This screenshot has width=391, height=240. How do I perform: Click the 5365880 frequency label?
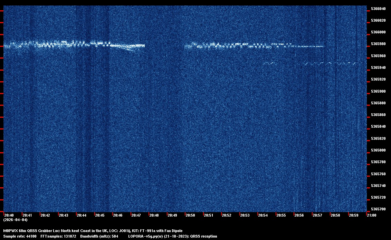coord(378,103)
